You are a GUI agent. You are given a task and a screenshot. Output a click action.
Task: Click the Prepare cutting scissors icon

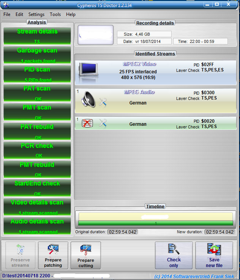pos(86,250)
